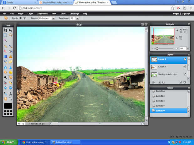The height and width of the screenshot is (145, 194).
Task: Open the Edit menu
Action: pyautogui.click(x=12, y=14)
